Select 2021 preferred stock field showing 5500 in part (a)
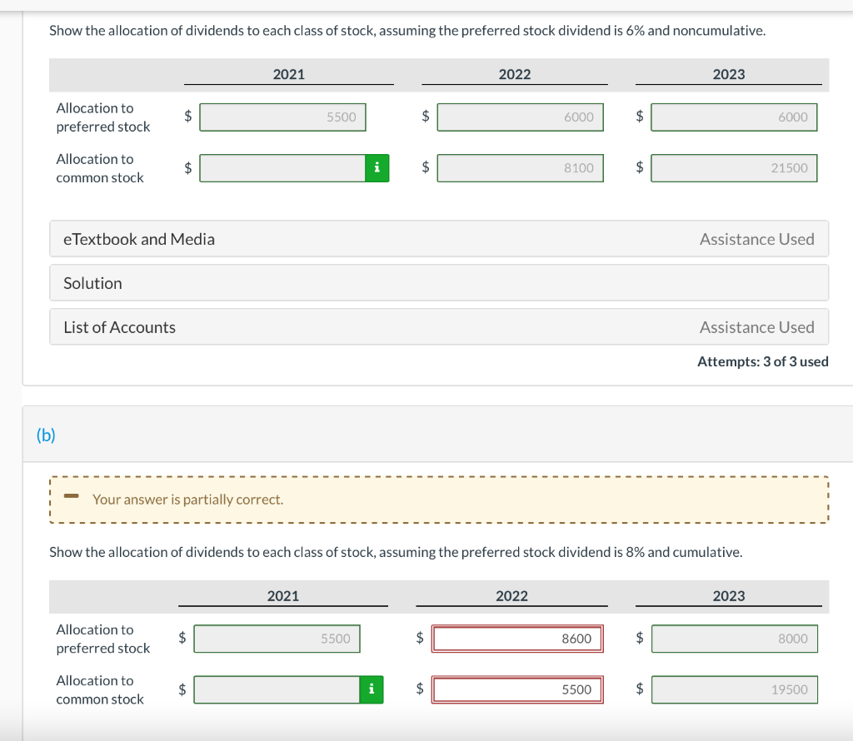This screenshot has height=741, width=853. click(283, 117)
